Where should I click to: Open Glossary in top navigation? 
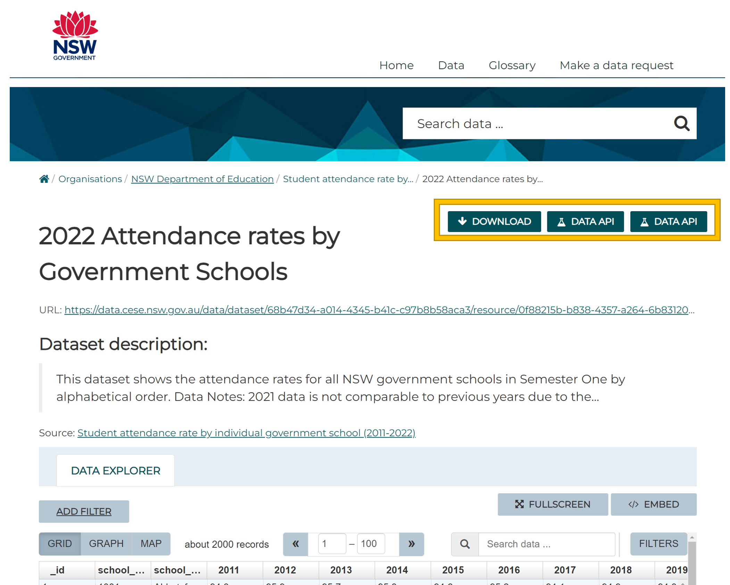point(512,65)
